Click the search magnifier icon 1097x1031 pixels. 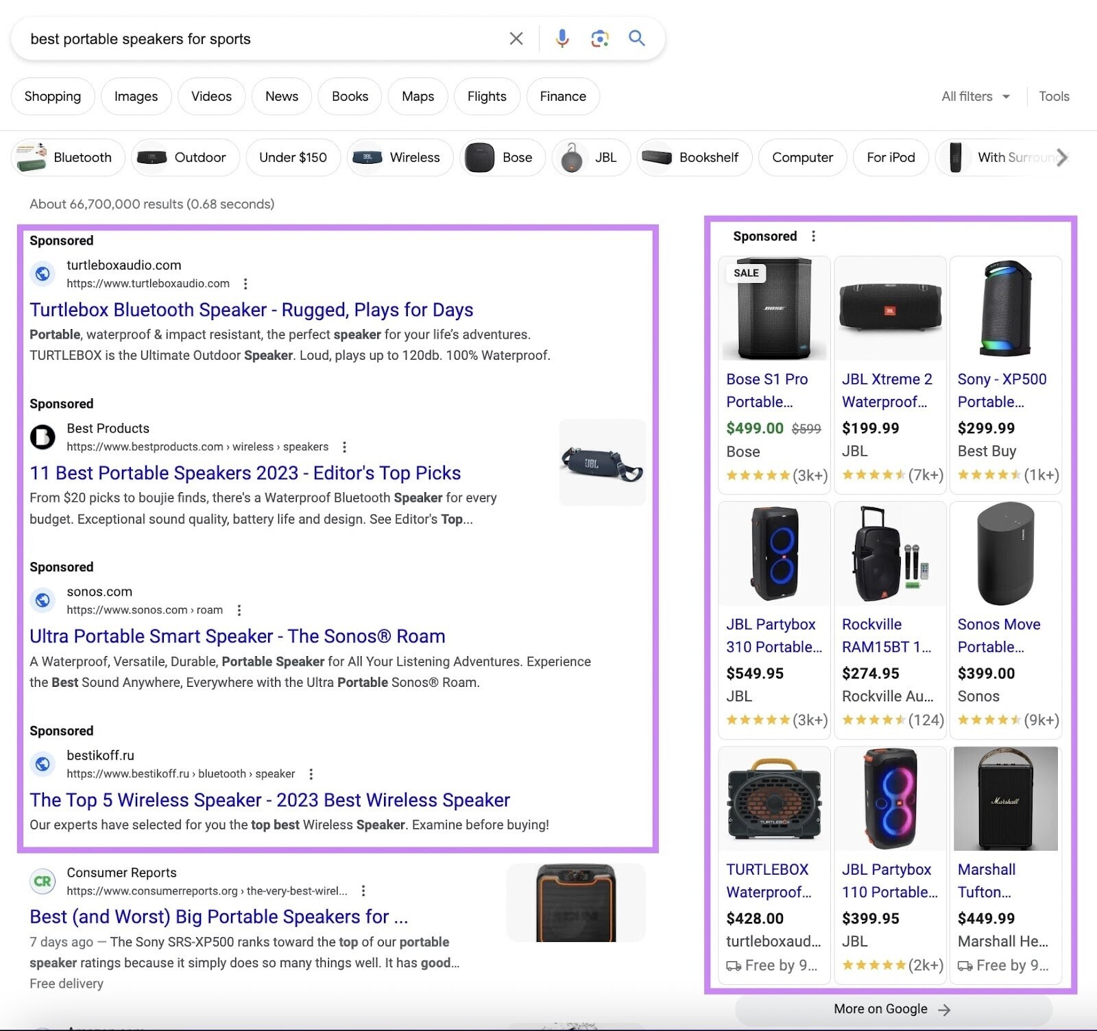pos(636,38)
